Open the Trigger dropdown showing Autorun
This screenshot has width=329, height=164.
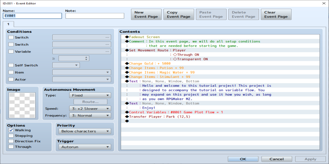[85, 147]
